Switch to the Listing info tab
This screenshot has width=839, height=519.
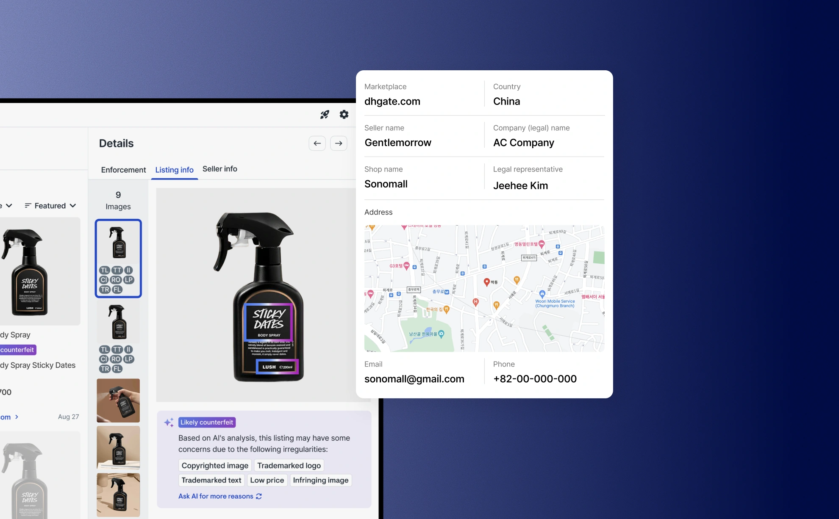coord(174,170)
